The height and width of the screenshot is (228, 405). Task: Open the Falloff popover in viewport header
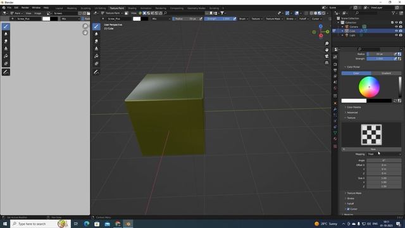pyautogui.click(x=304, y=19)
